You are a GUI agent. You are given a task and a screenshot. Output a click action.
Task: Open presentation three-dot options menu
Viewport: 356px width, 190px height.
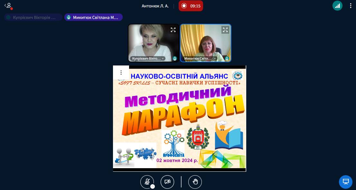pyautogui.click(x=121, y=73)
